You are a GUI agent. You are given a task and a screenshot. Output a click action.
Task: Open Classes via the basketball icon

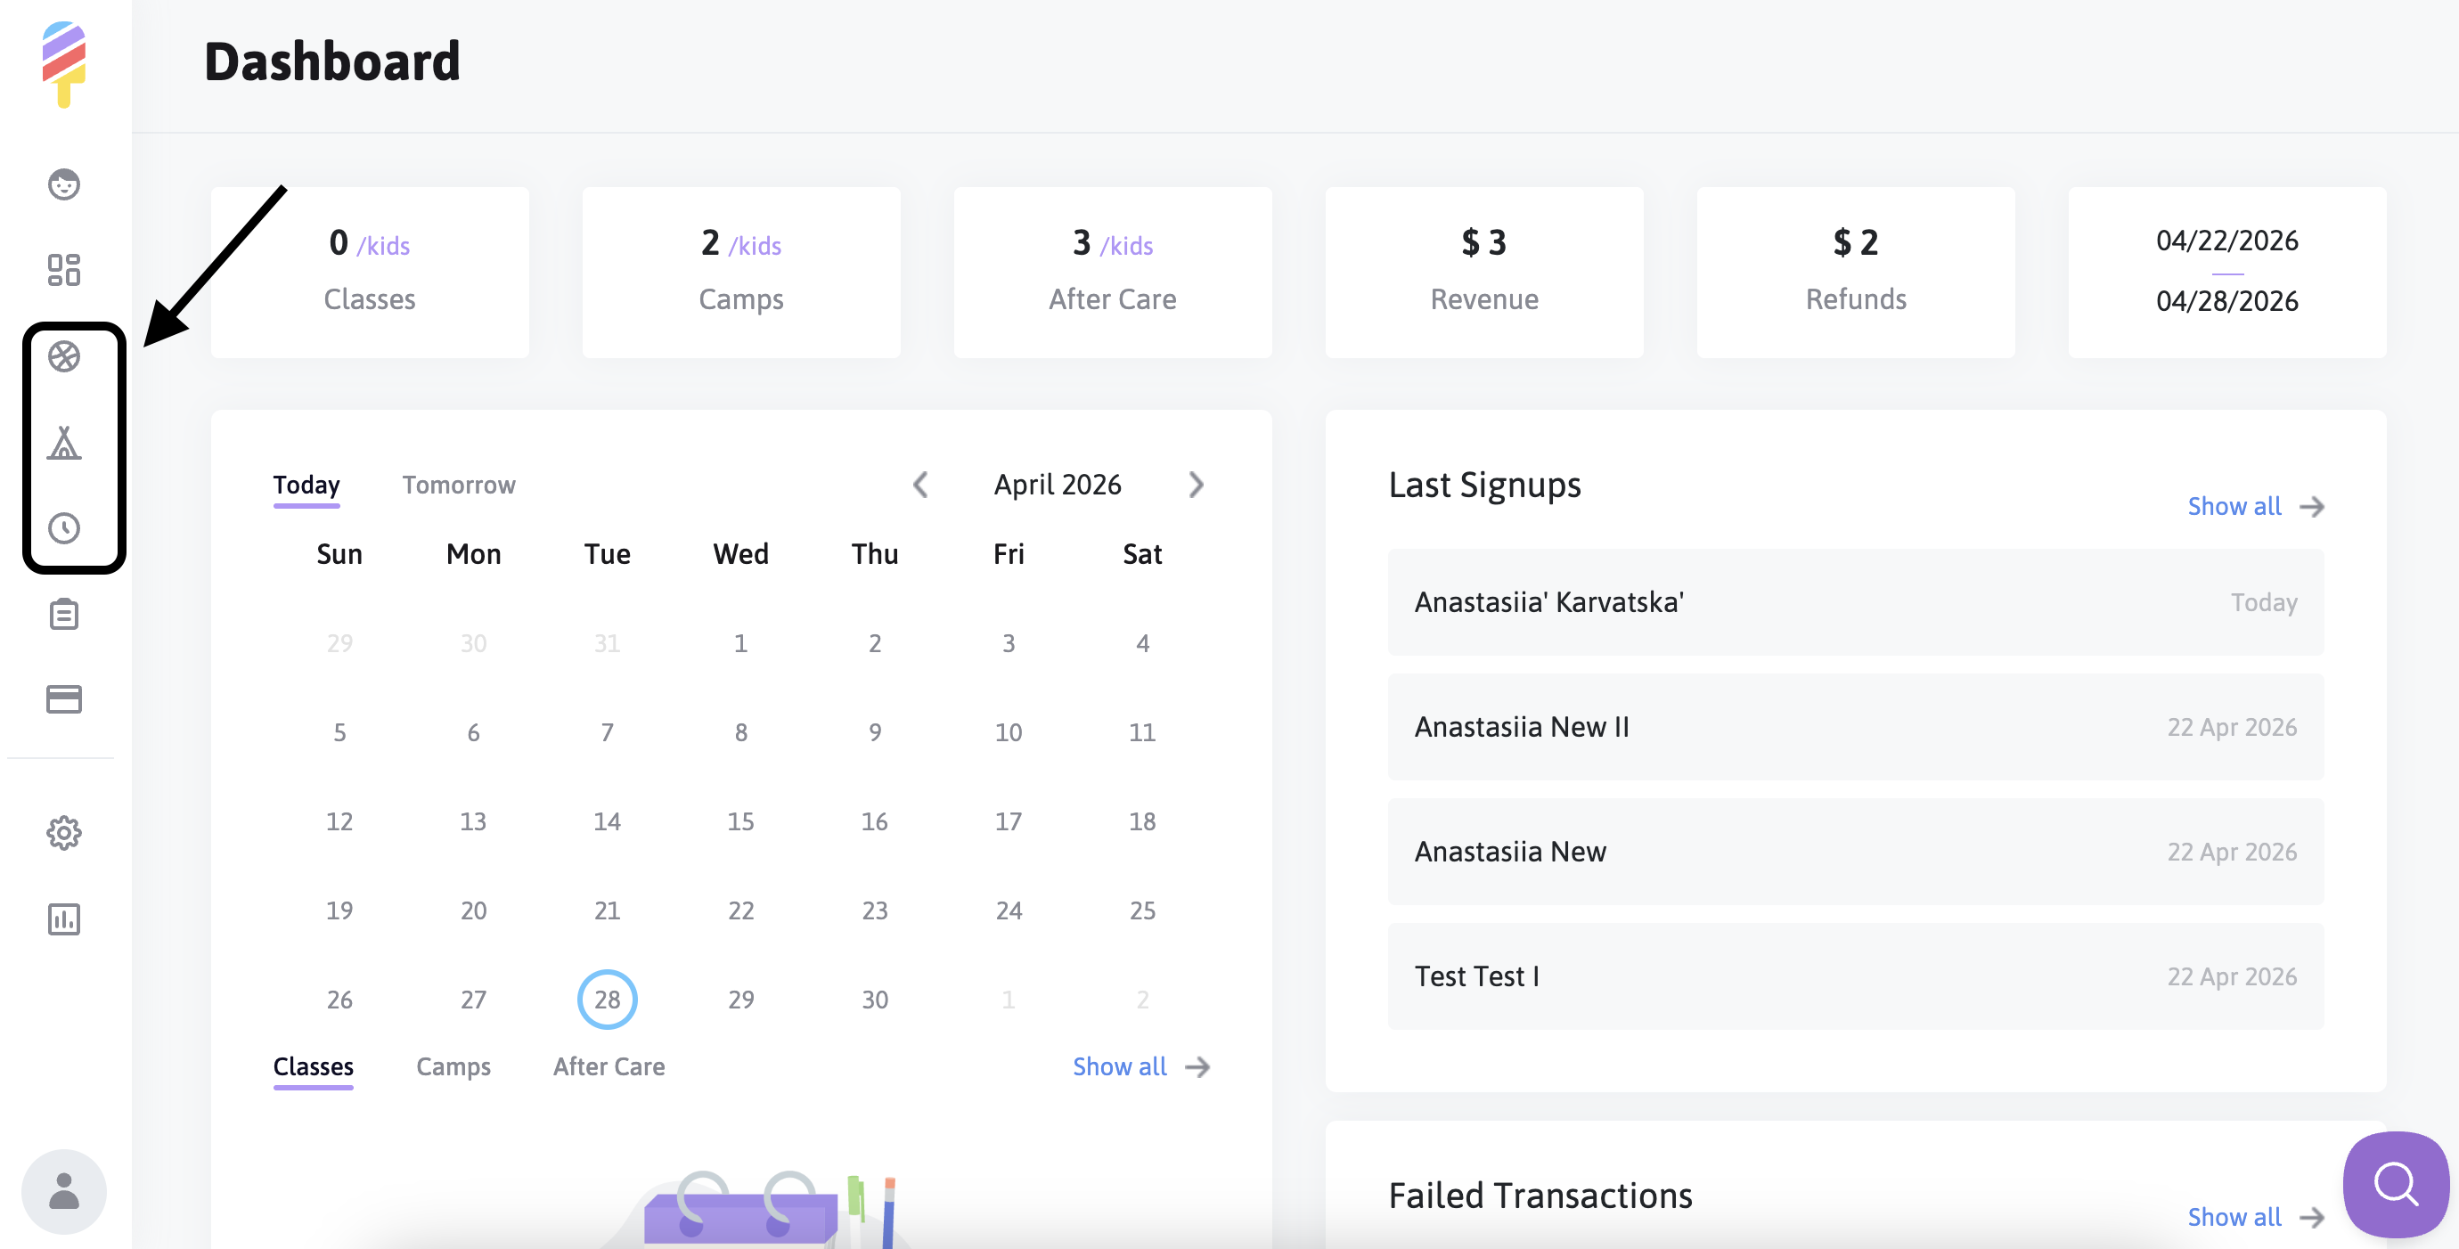64,357
